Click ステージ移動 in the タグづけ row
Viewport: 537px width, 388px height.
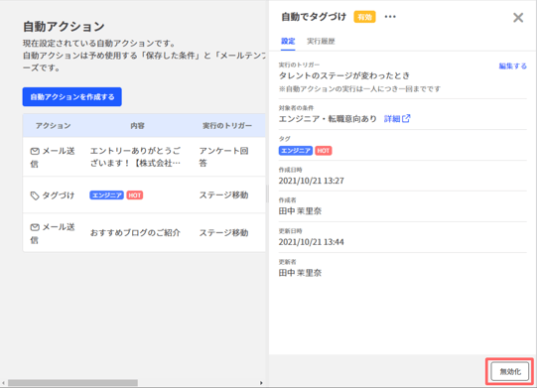point(223,195)
